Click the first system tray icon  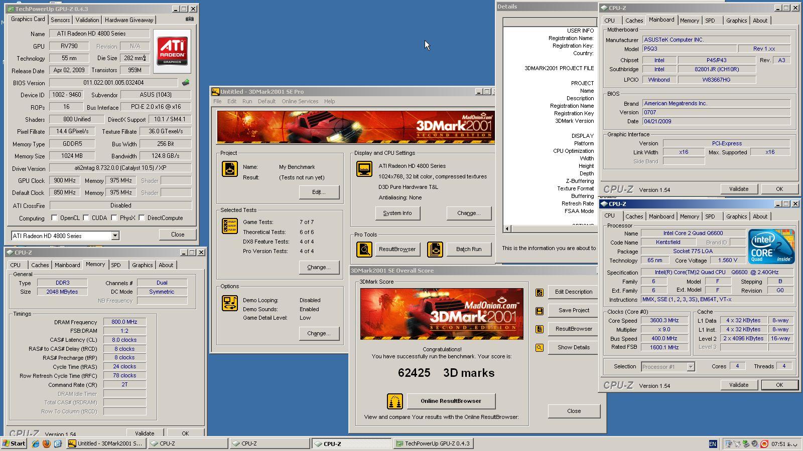[728, 443]
